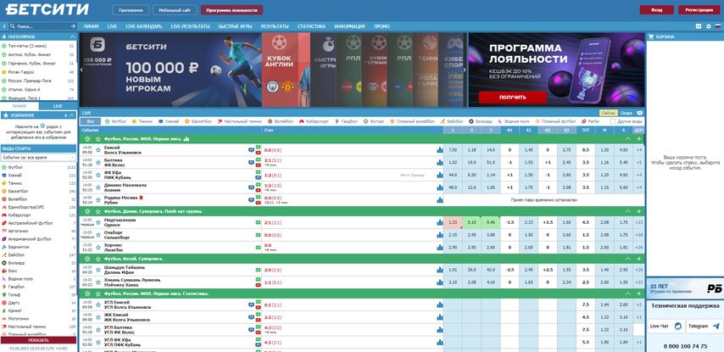The width and height of the screenshot is (724, 352).
Task: Open the Линия menu item
Action: (91, 26)
